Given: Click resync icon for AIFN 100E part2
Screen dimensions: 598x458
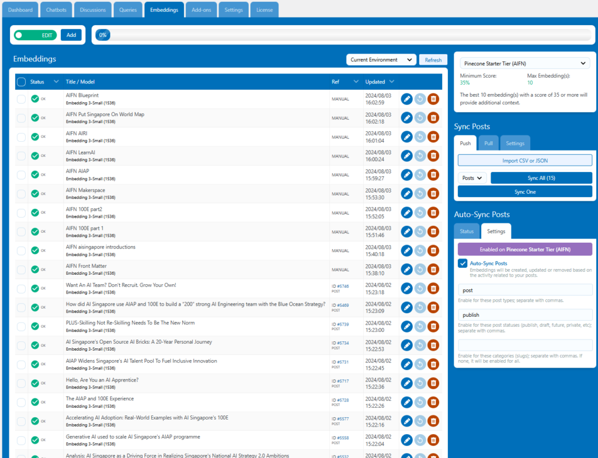Looking at the screenshot, I should point(420,213).
